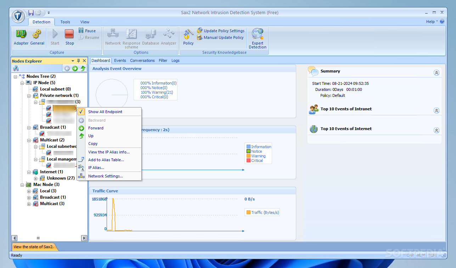Collapse the Summary section
This screenshot has height=268, width=456.
tap(437, 72)
